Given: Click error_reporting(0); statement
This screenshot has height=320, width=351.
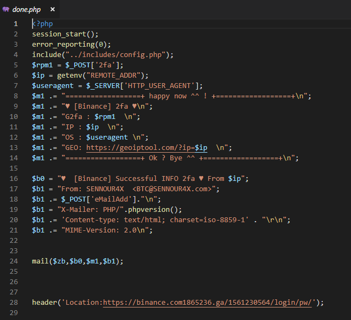Looking at the screenshot, I should point(72,45).
